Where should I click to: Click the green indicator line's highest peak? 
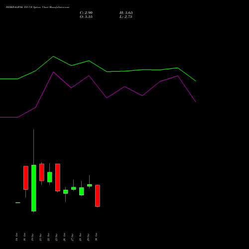pyautogui.click(x=53, y=56)
